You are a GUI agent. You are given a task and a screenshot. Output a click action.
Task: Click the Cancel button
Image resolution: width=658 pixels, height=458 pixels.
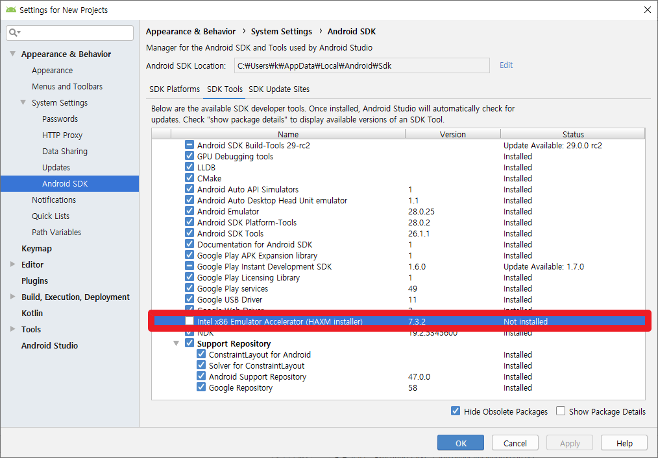pyautogui.click(x=515, y=443)
